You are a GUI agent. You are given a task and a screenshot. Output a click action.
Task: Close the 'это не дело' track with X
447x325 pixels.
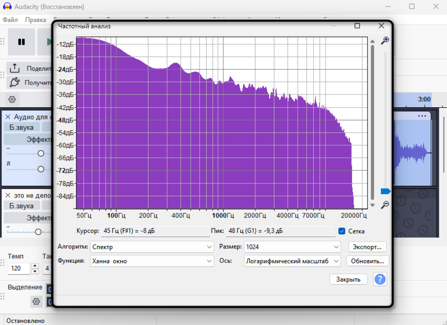(8, 195)
